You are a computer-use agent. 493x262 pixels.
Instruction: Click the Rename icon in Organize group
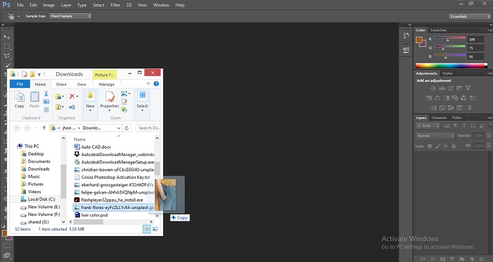coord(72,107)
